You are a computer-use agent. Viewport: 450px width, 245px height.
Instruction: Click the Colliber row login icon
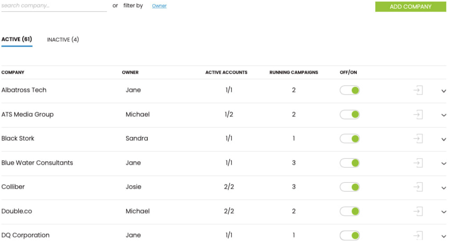[x=418, y=187]
